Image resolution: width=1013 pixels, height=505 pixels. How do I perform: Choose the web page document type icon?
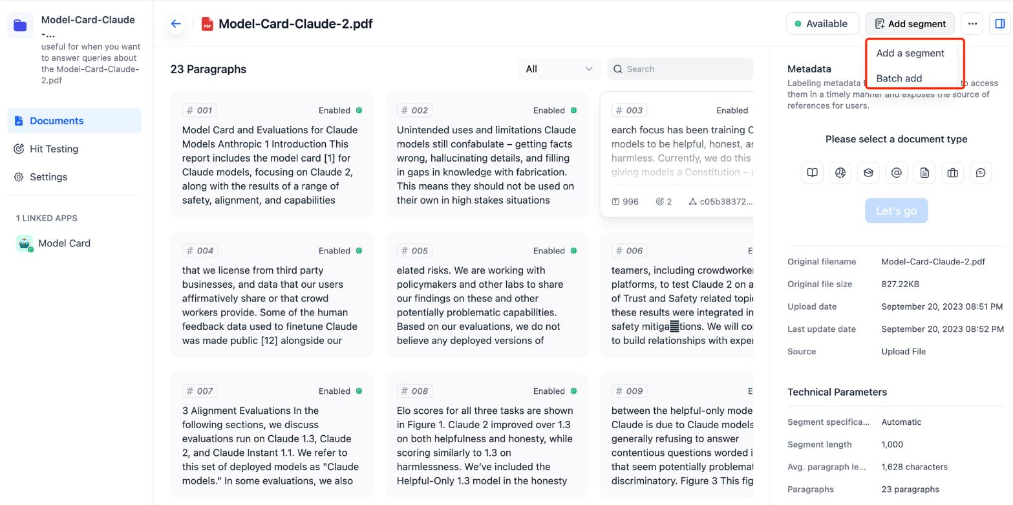tap(840, 173)
